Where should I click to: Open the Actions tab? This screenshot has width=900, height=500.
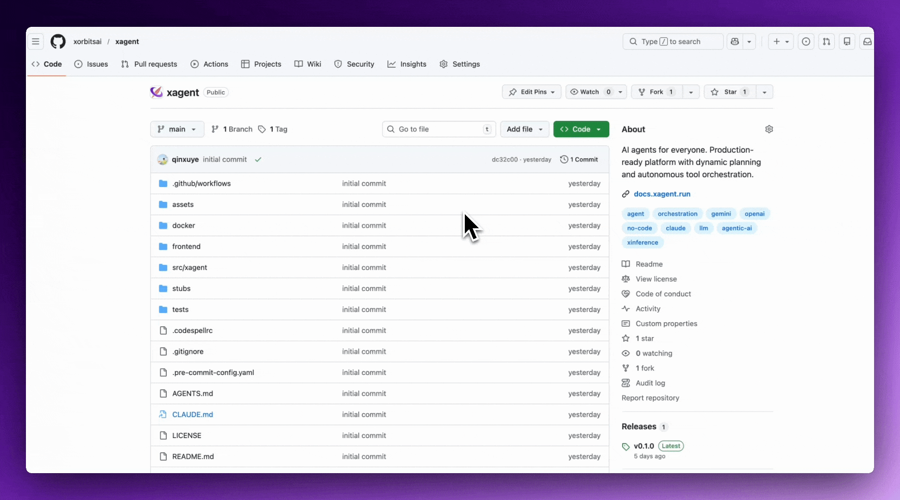209,64
